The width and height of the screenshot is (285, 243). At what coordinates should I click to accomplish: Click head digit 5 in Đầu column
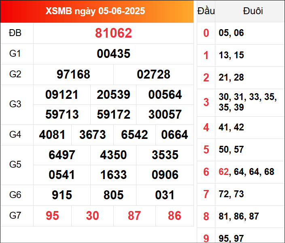click(206, 150)
